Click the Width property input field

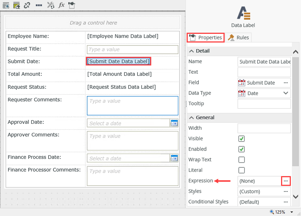click(264, 128)
